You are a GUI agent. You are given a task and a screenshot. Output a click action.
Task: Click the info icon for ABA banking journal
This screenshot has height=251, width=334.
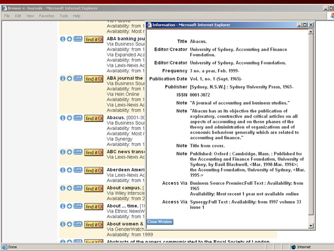pos(63,39)
